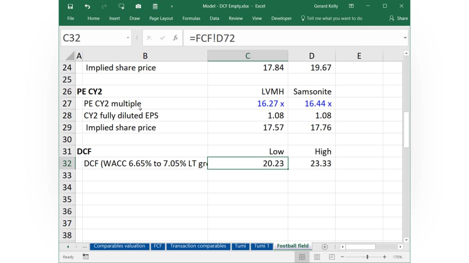This screenshot has width=469, height=263.
Task: Open the Insert ribbon tab
Action: pyautogui.click(x=115, y=18)
